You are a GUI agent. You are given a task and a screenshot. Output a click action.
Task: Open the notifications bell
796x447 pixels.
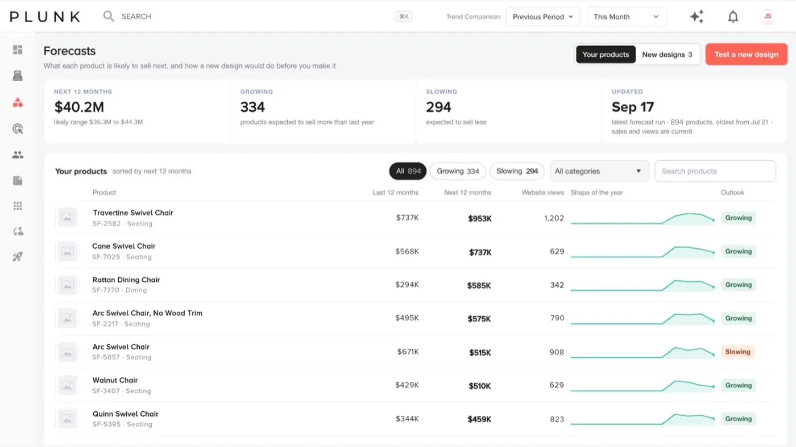click(733, 16)
